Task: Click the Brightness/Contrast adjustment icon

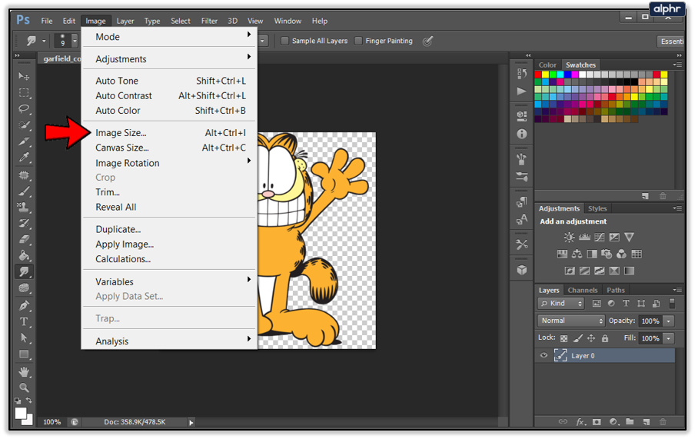Action: (569, 238)
